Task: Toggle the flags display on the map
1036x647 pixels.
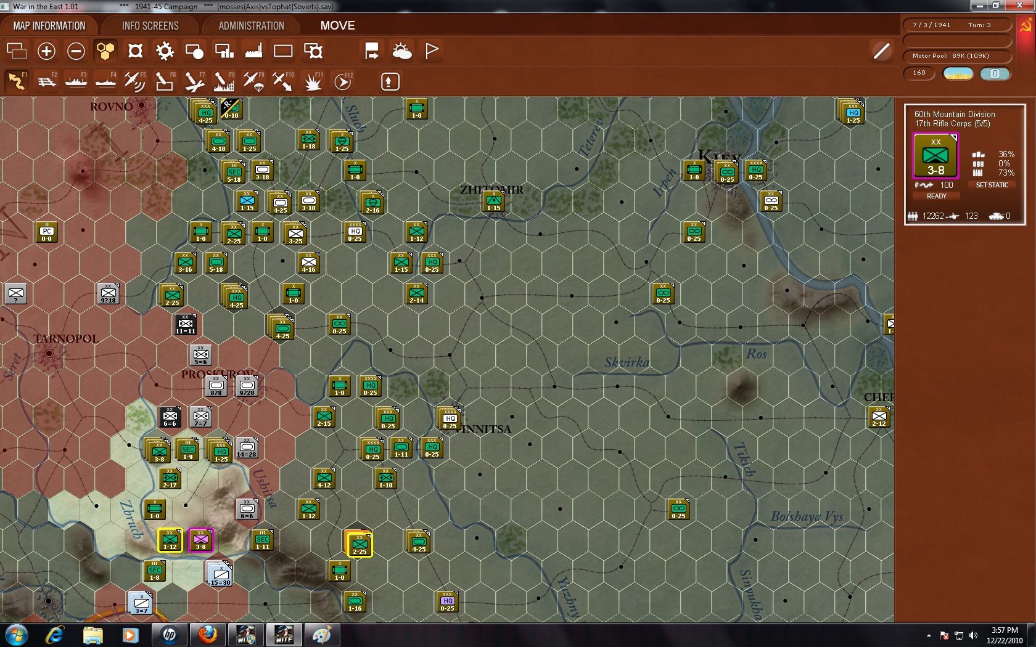Action: 431,51
